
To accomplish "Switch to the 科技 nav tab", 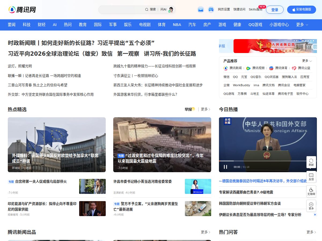I will [27, 25].
